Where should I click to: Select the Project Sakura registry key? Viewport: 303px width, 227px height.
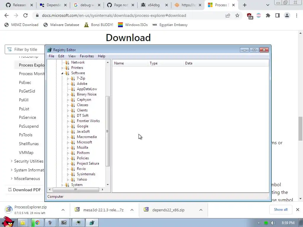(x=88, y=163)
